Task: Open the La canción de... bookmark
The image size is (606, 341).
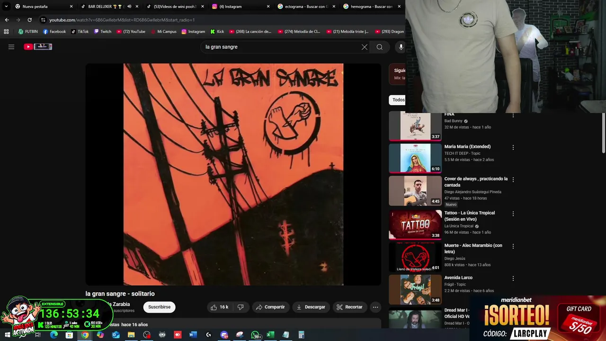Action: (x=250, y=32)
